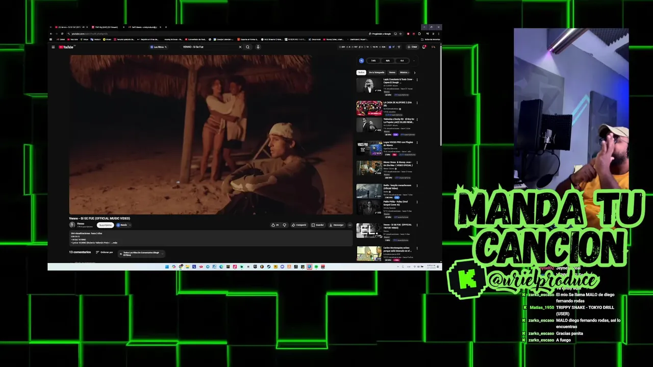This screenshot has width=653, height=367.
Task: Clear the YouTube search box text
Action: click(x=240, y=47)
